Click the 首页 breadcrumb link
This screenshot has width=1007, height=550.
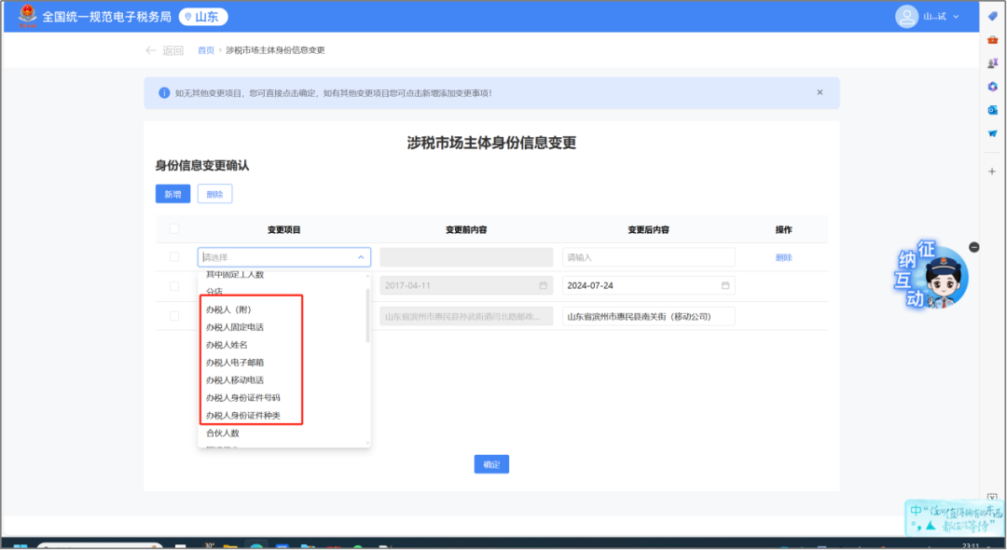[x=205, y=49]
